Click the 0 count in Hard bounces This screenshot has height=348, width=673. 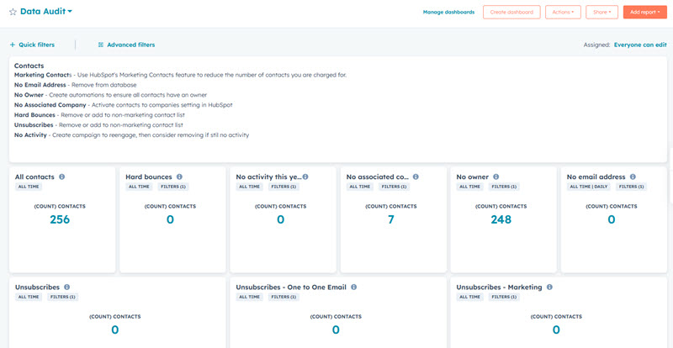tap(171, 219)
